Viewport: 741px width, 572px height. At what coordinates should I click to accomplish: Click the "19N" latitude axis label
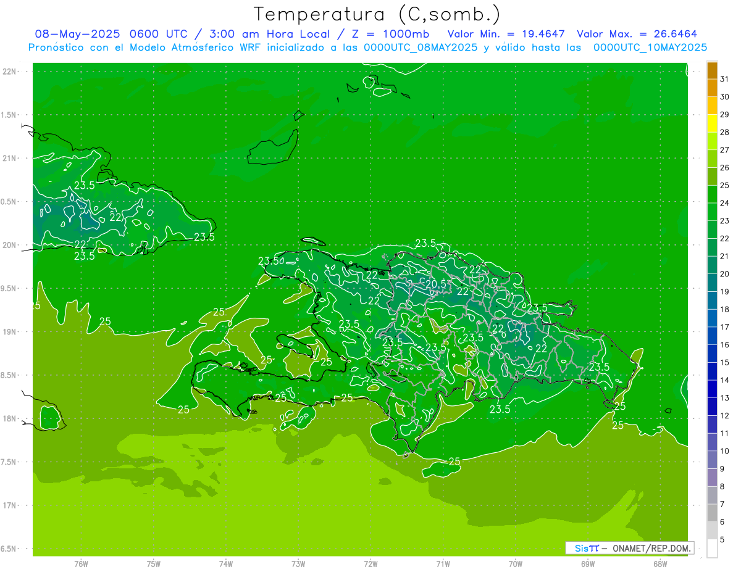pyautogui.click(x=10, y=331)
